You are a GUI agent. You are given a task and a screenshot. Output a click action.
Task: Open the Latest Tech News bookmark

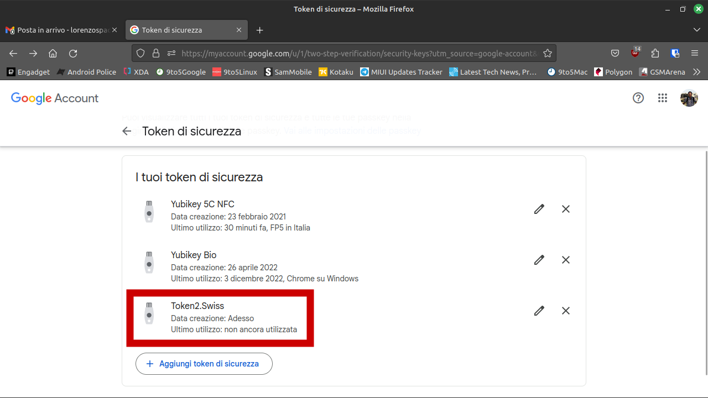(493, 72)
